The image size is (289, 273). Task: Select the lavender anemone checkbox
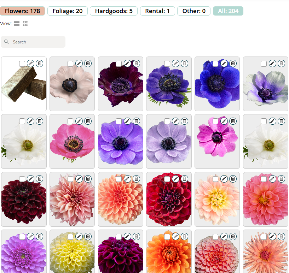coord(167,121)
